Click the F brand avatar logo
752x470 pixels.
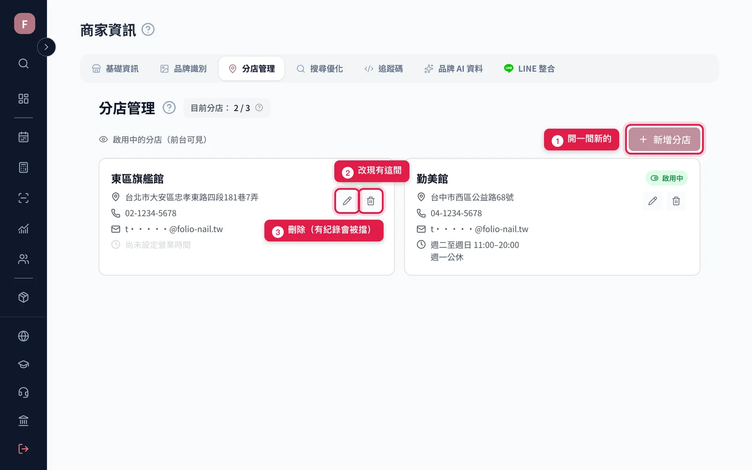pyautogui.click(x=24, y=23)
